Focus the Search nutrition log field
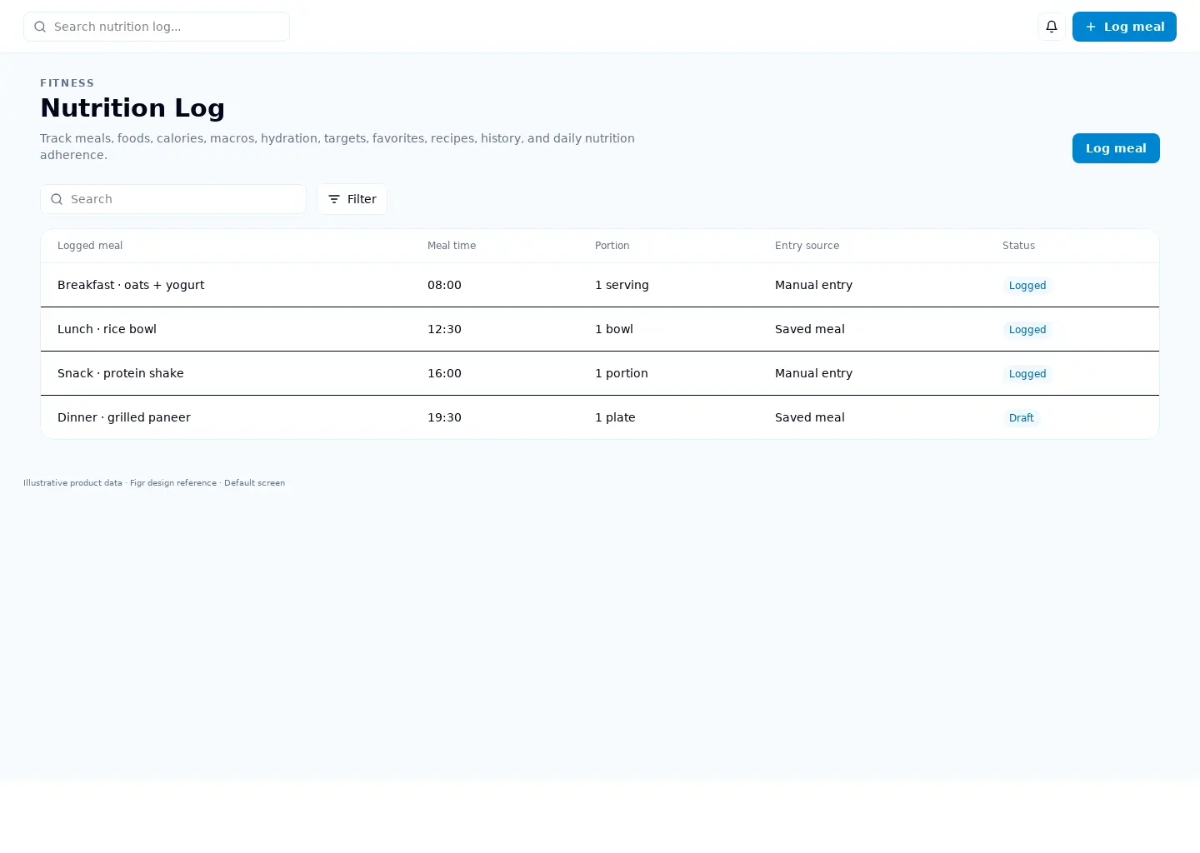The width and height of the screenshot is (1200, 853). (157, 27)
